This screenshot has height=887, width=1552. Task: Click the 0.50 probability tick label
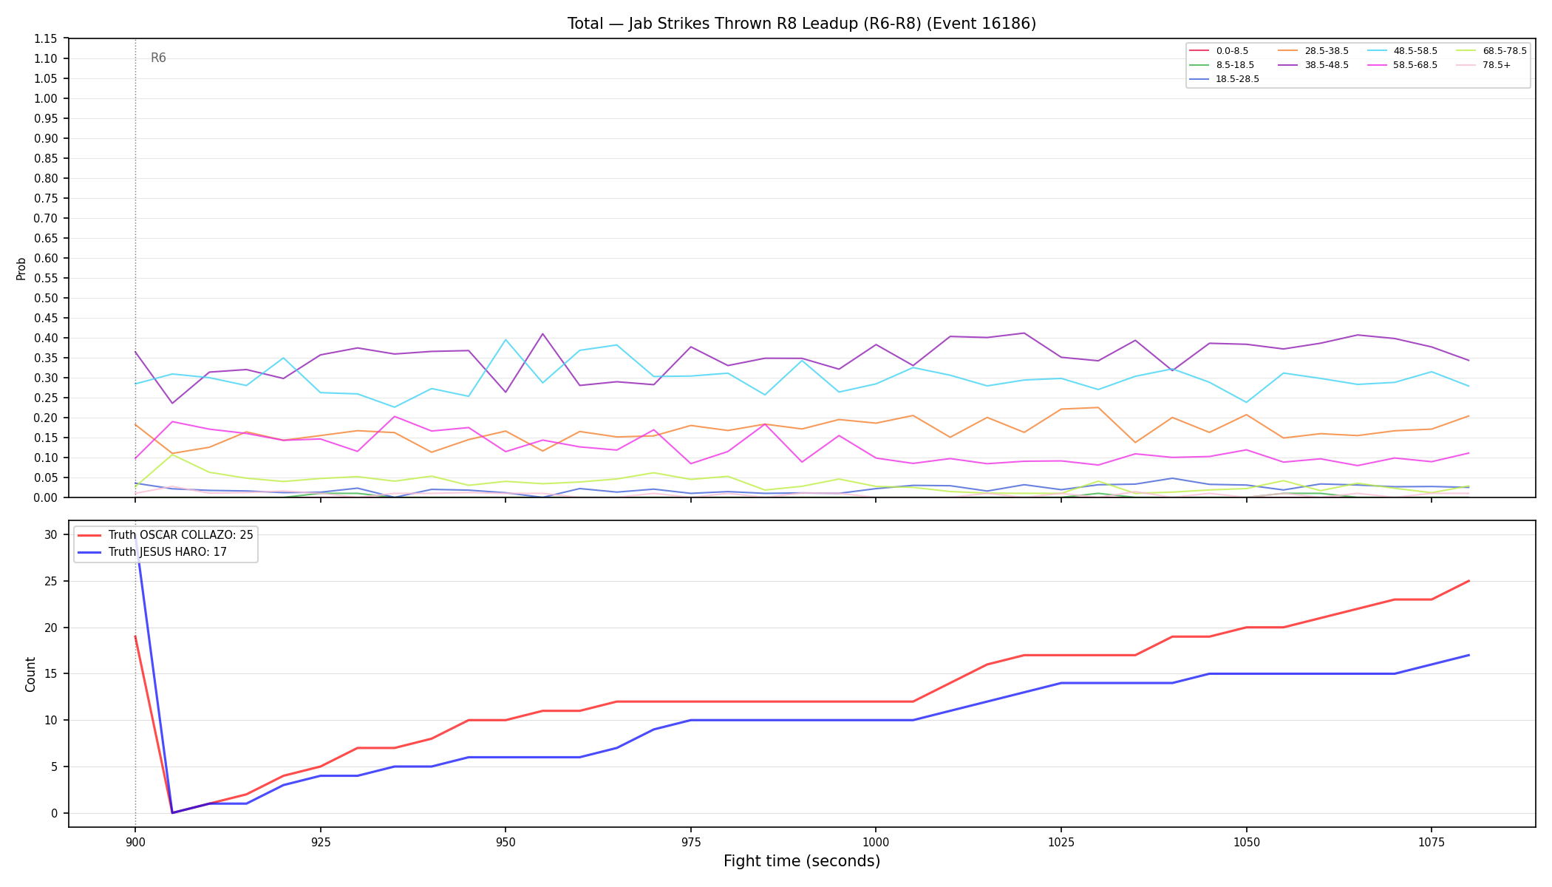click(46, 298)
